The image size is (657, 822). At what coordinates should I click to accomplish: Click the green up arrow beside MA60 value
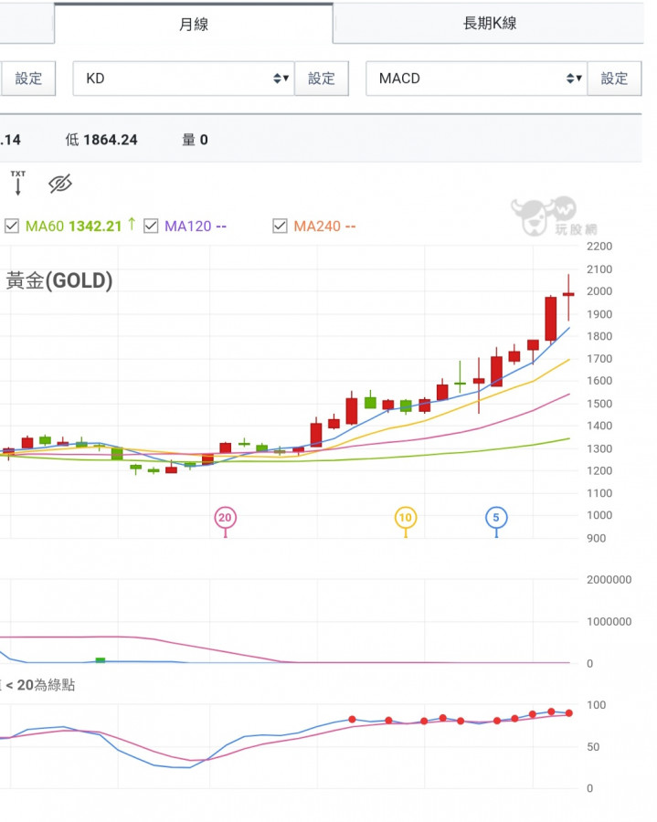(132, 224)
